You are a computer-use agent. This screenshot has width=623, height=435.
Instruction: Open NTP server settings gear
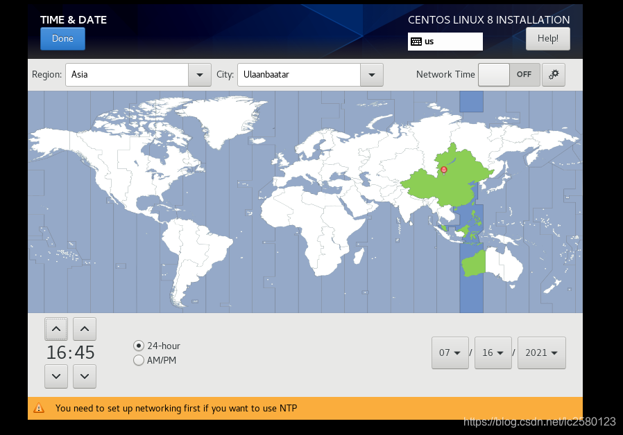point(554,75)
